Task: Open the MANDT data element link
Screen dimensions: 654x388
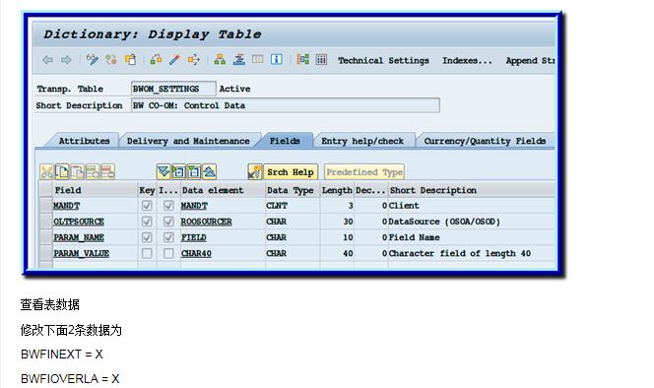Action: (194, 206)
